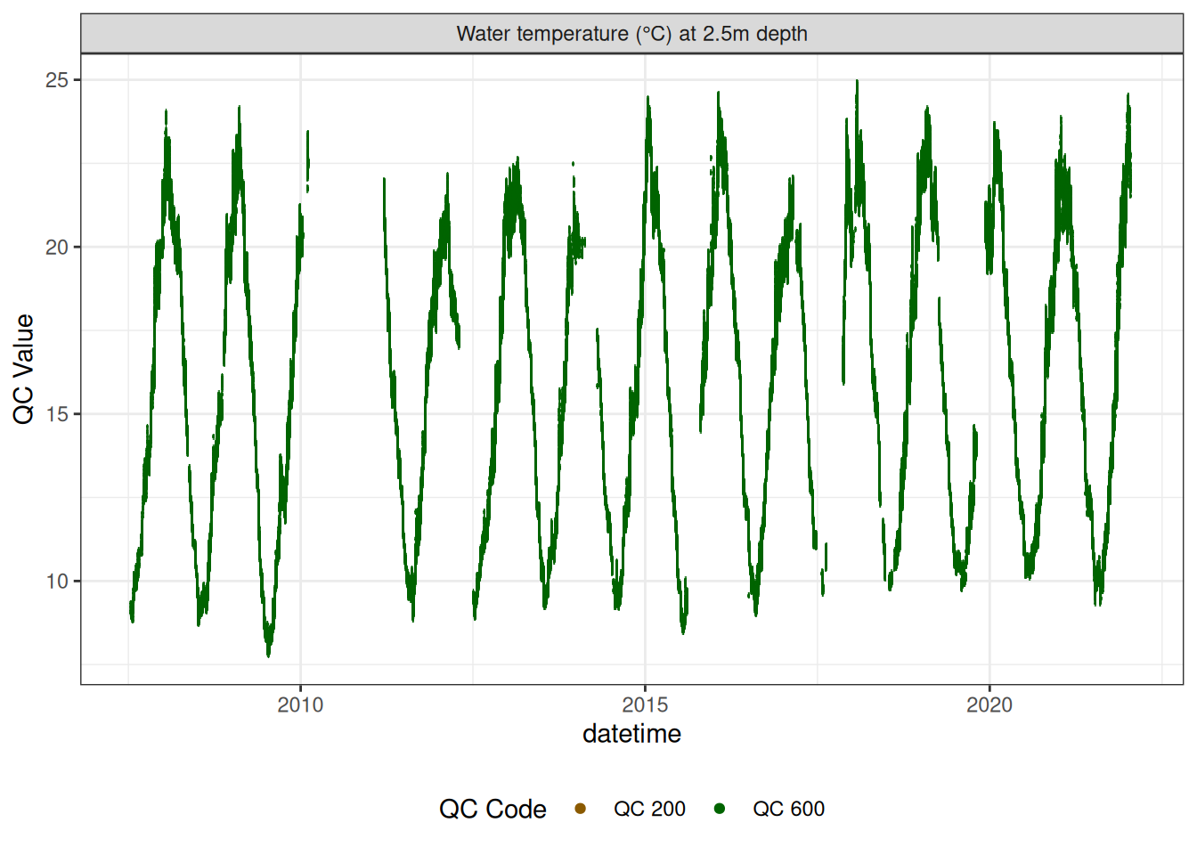
Task: Click the isolated point above the late-2013 peak
Action: tap(573, 164)
